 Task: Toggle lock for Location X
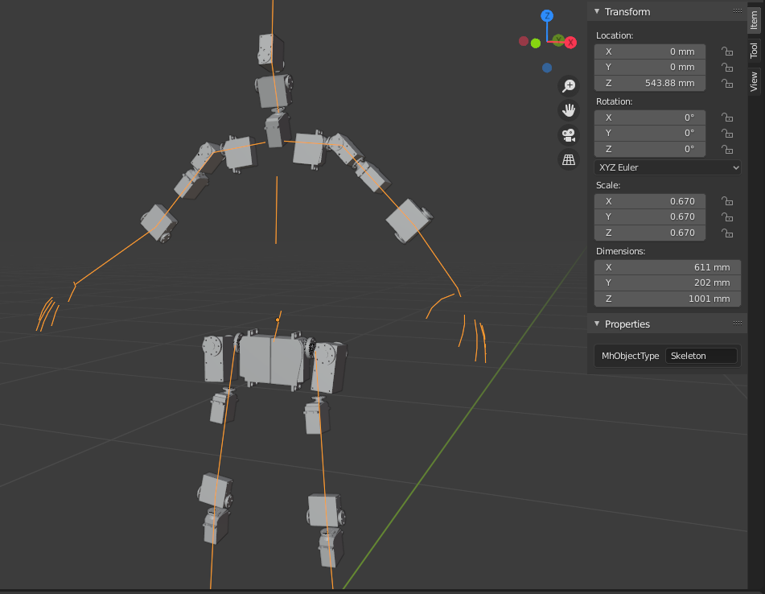coord(726,52)
